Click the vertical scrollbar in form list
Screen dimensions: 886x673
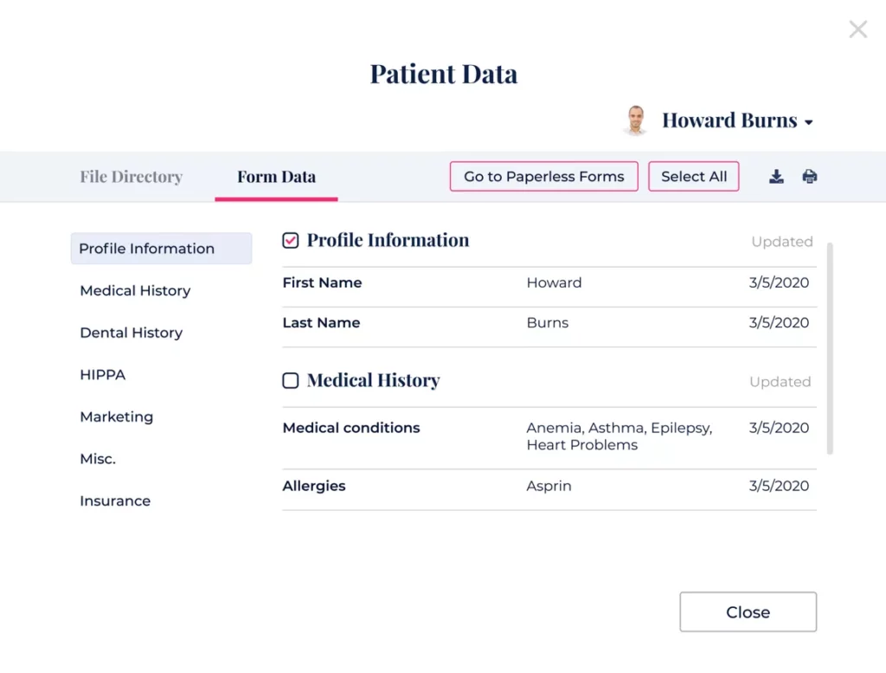830,346
